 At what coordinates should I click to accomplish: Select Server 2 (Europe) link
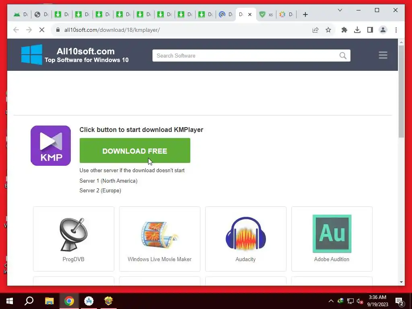coord(100,190)
